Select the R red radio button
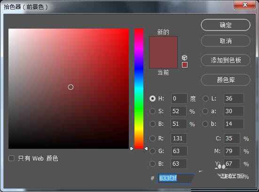This screenshot has height=192, width=259. pos(152,138)
